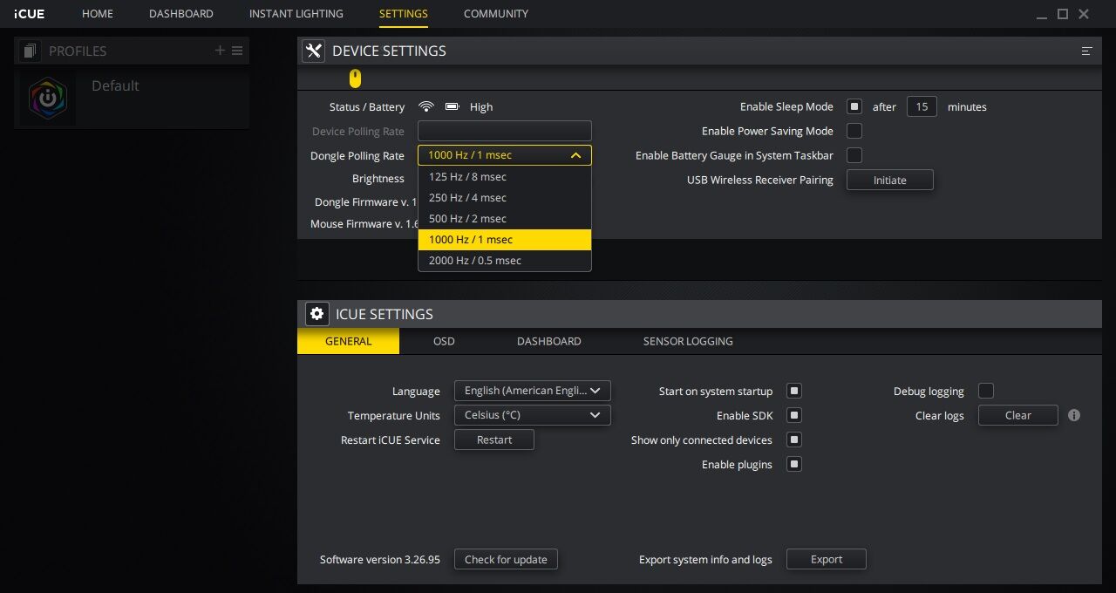Click the Profiles panel icon
1116x593 pixels.
31,51
